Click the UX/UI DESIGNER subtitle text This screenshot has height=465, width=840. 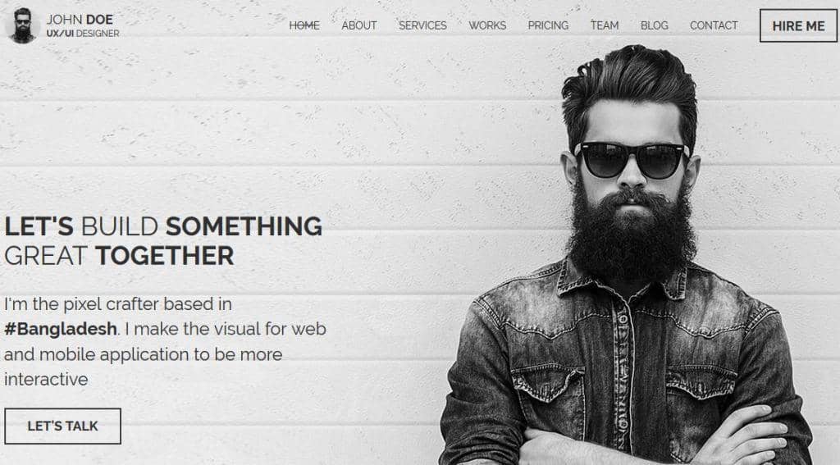83,33
